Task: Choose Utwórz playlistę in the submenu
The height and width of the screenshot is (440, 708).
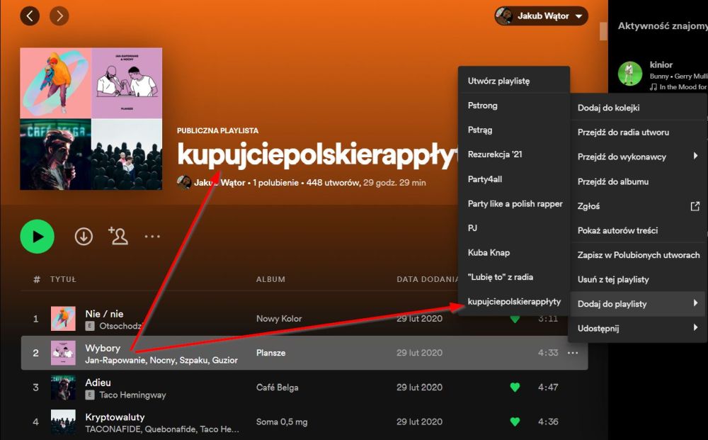Action: click(514, 81)
